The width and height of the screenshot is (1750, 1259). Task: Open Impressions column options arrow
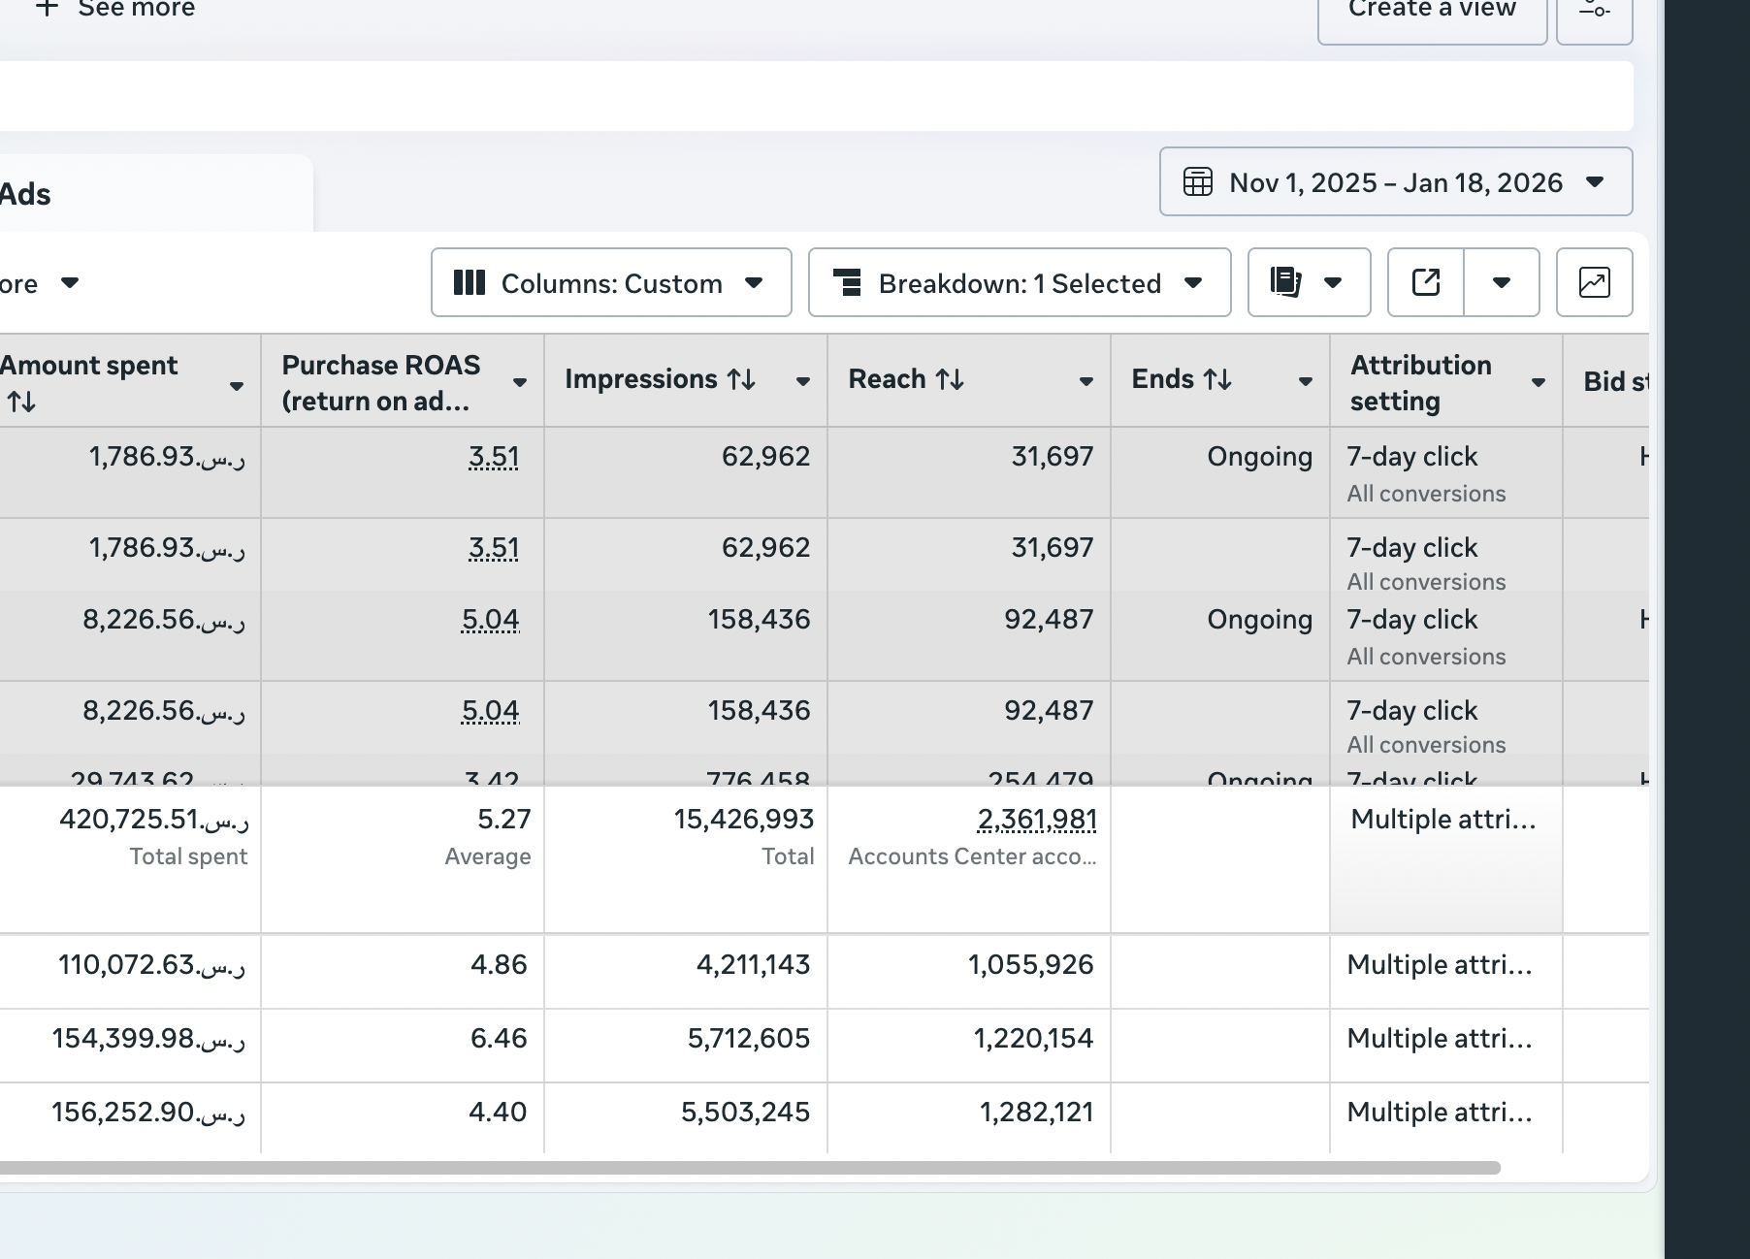pyautogui.click(x=803, y=381)
